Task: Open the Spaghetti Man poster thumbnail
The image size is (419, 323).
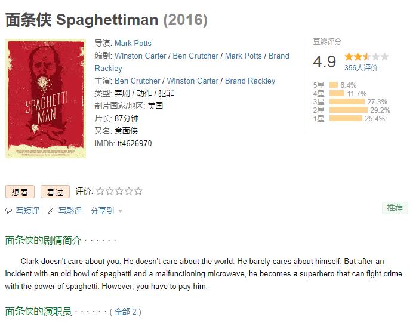Action: [46, 99]
